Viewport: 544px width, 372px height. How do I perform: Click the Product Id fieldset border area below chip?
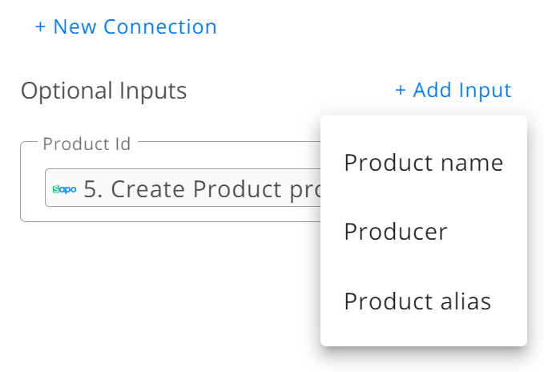tap(170, 214)
